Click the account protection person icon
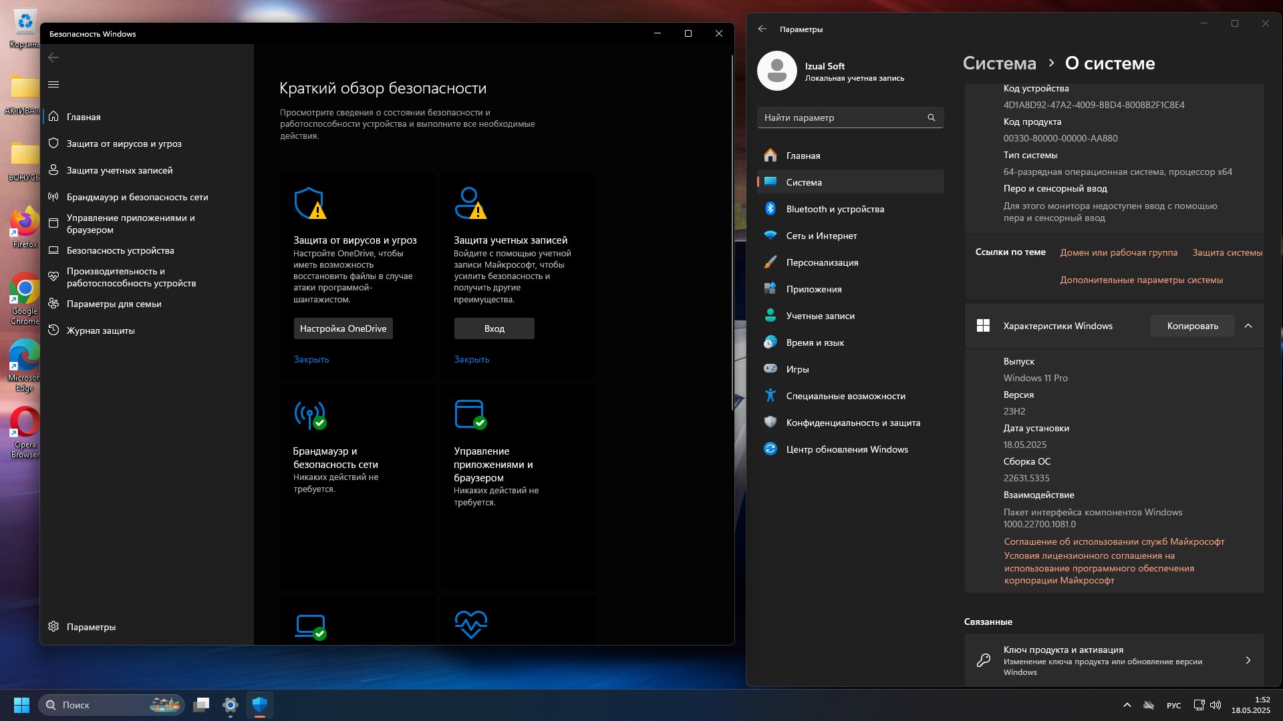The width and height of the screenshot is (1283, 721). coord(470,203)
